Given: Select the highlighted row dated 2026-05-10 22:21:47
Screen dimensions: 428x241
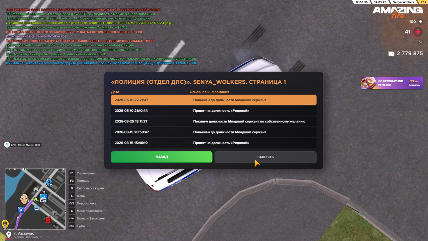Looking at the screenshot, I should (x=214, y=100).
